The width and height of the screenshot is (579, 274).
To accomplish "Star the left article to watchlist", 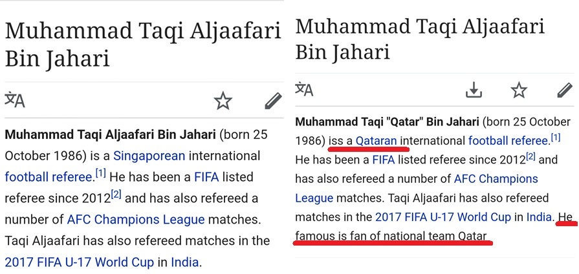I will (223, 100).
